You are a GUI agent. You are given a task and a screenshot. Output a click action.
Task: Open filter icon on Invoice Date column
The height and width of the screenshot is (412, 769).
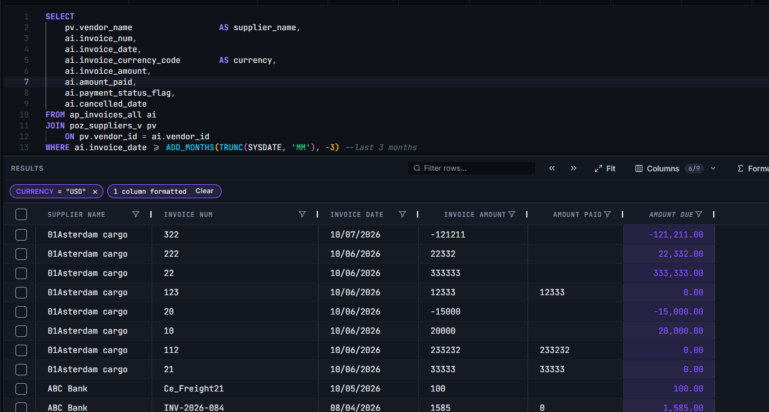click(x=402, y=214)
